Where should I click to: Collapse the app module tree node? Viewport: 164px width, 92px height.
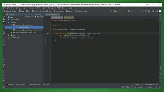click(x=6, y=17)
